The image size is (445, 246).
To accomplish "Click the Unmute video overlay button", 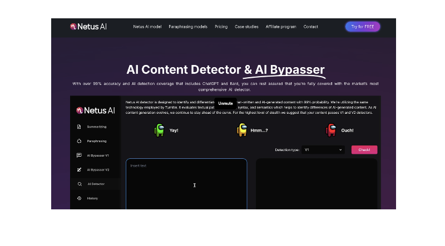I will (225, 103).
